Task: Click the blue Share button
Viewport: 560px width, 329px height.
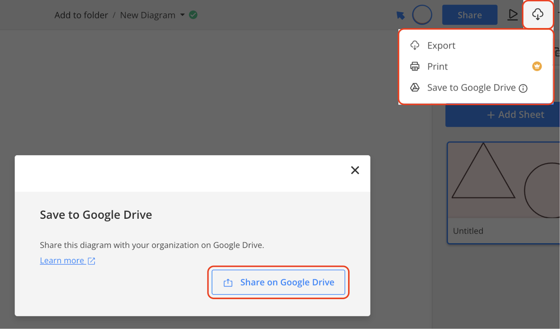Action: click(x=470, y=15)
